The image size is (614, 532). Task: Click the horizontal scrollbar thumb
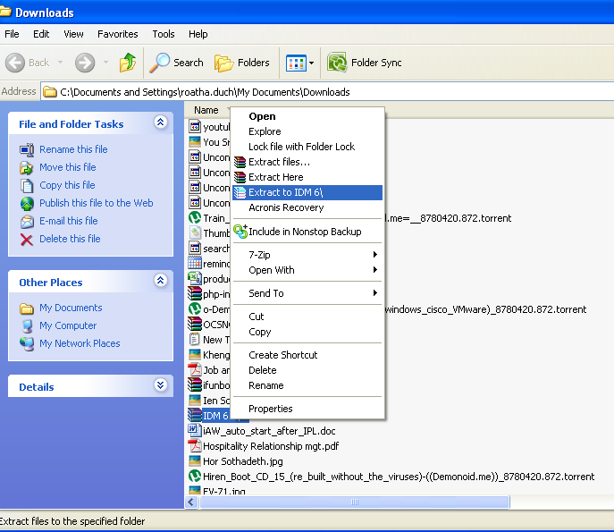click(x=355, y=502)
